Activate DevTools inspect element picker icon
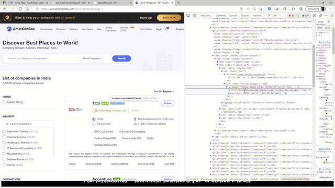This screenshot has height=188, width=335. [188, 16]
